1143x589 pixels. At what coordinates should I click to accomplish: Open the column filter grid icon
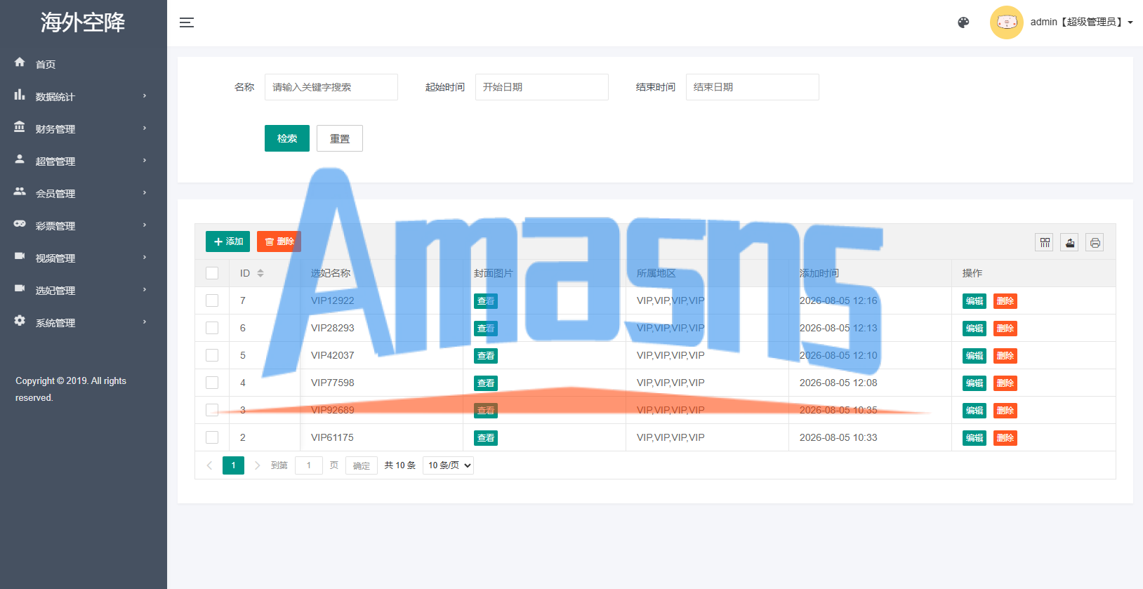(x=1045, y=243)
